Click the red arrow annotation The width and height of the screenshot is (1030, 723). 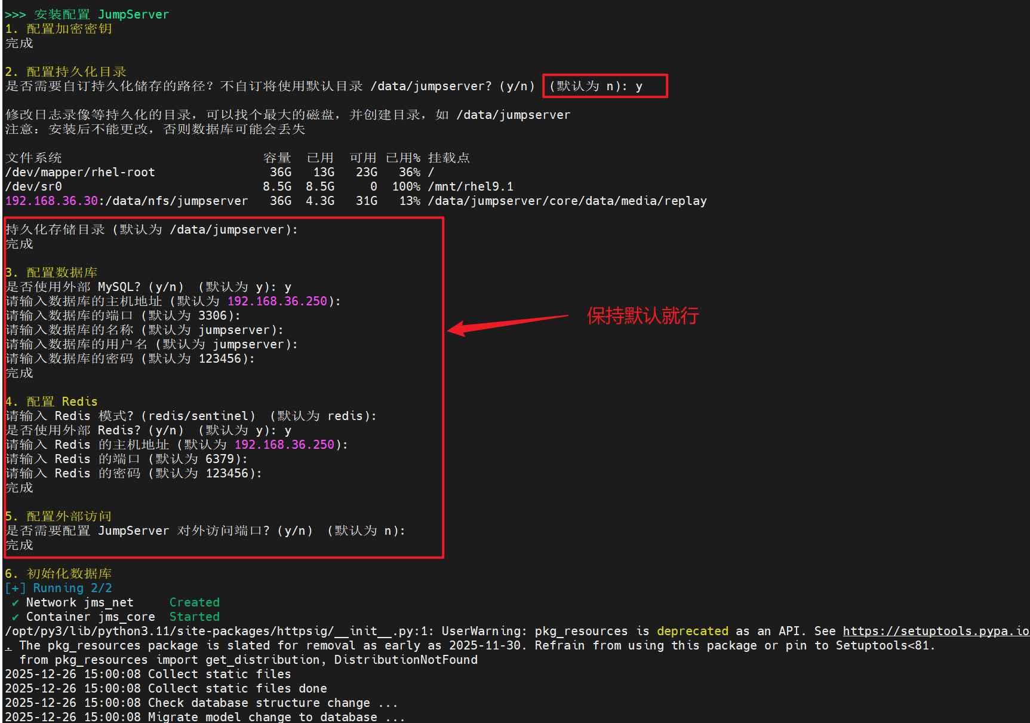(x=508, y=326)
